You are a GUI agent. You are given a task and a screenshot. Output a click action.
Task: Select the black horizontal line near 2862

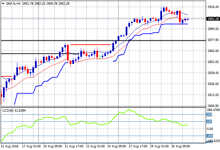40,54
